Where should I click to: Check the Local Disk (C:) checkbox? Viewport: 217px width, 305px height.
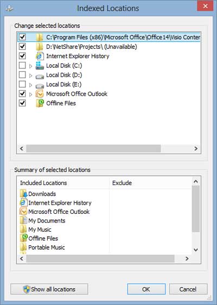tap(22, 65)
